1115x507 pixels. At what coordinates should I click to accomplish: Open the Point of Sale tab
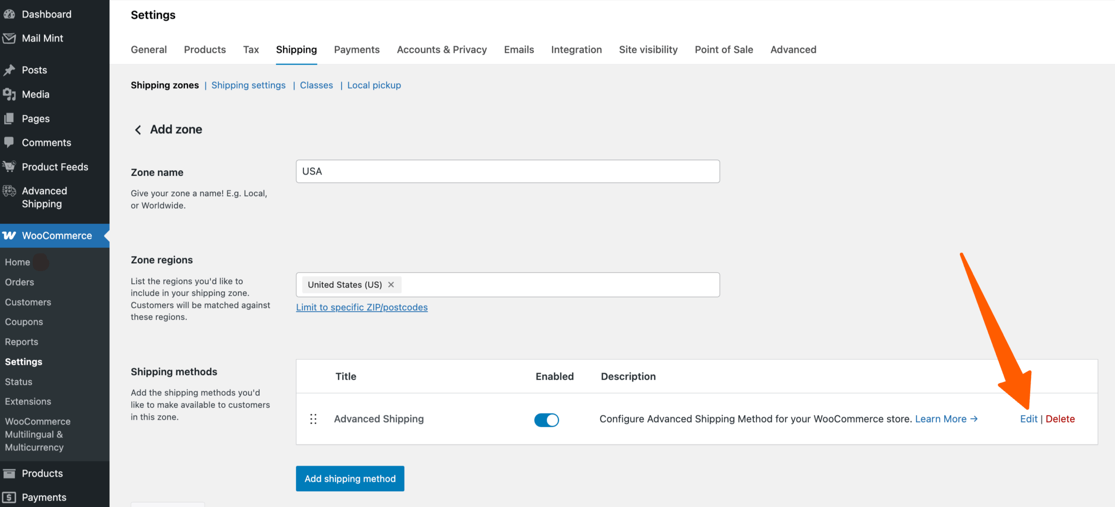click(724, 50)
